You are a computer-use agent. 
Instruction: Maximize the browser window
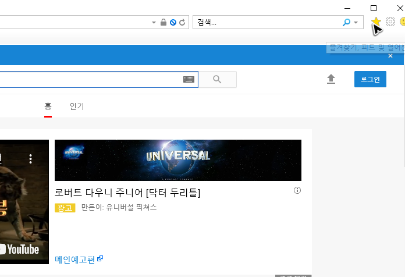click(x=373, y=8)
